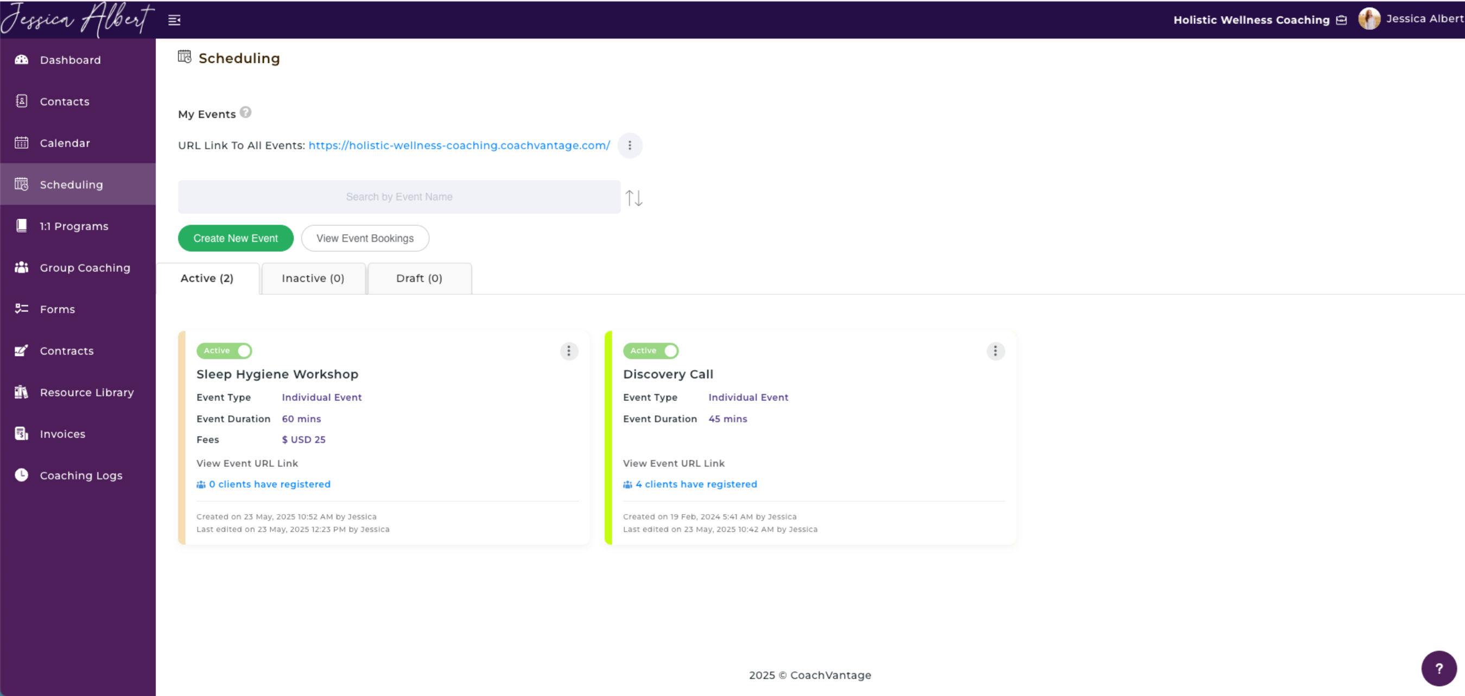1465x696 pixels.
Task: Open the holistic-wellness-coaching URL link
Action: [460, 145]
